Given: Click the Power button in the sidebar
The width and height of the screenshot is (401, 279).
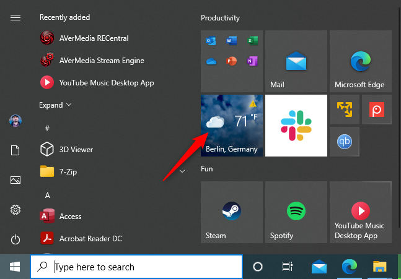Looking at the screenshot, I should (15, 239).
